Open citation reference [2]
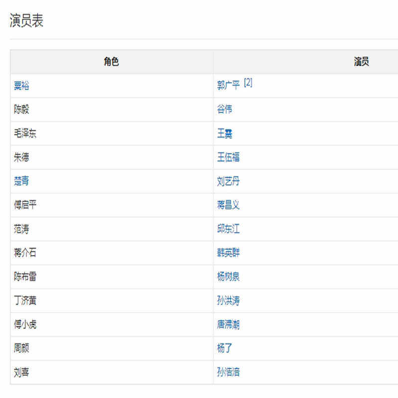Image resolution: width=398 pixels, height=398 pixels. [248, 83]
